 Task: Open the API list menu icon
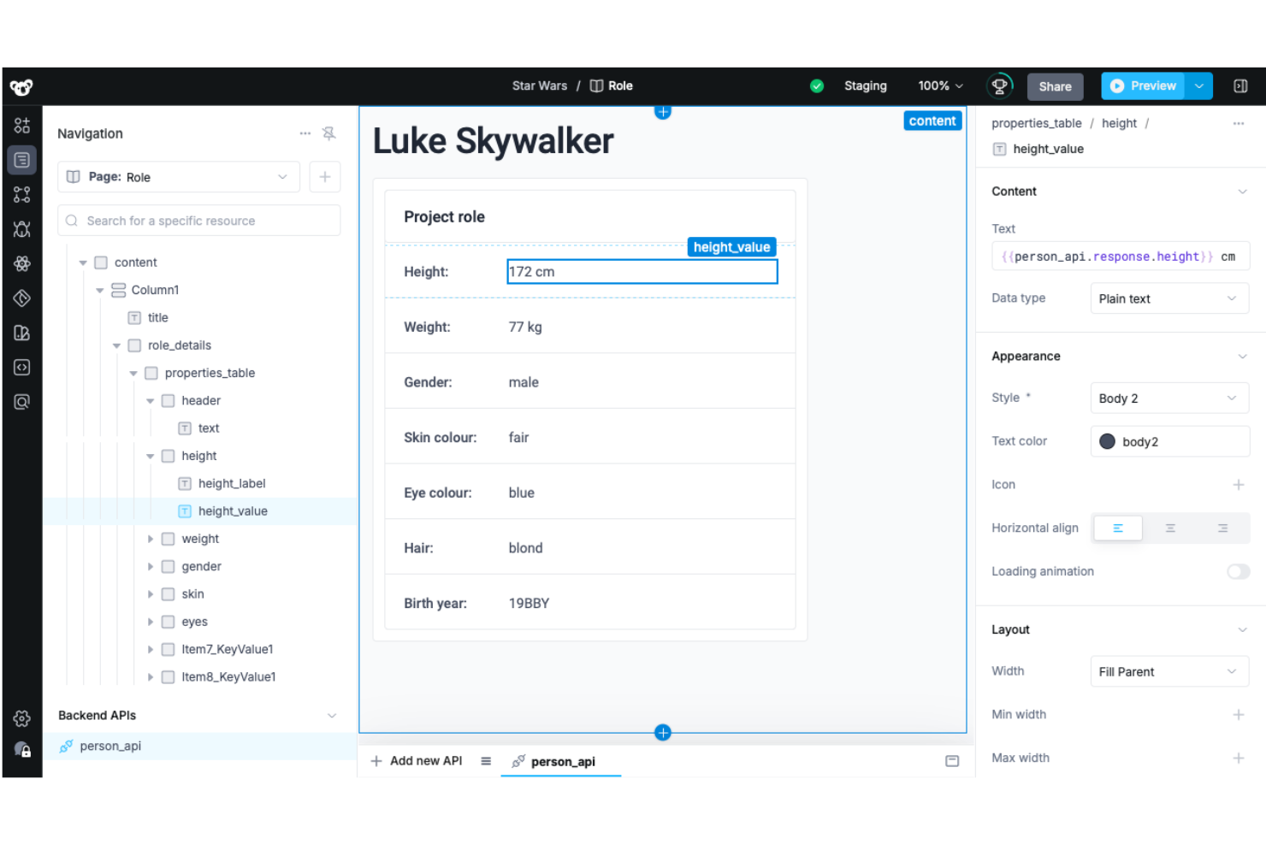click(x=486, y=761)
